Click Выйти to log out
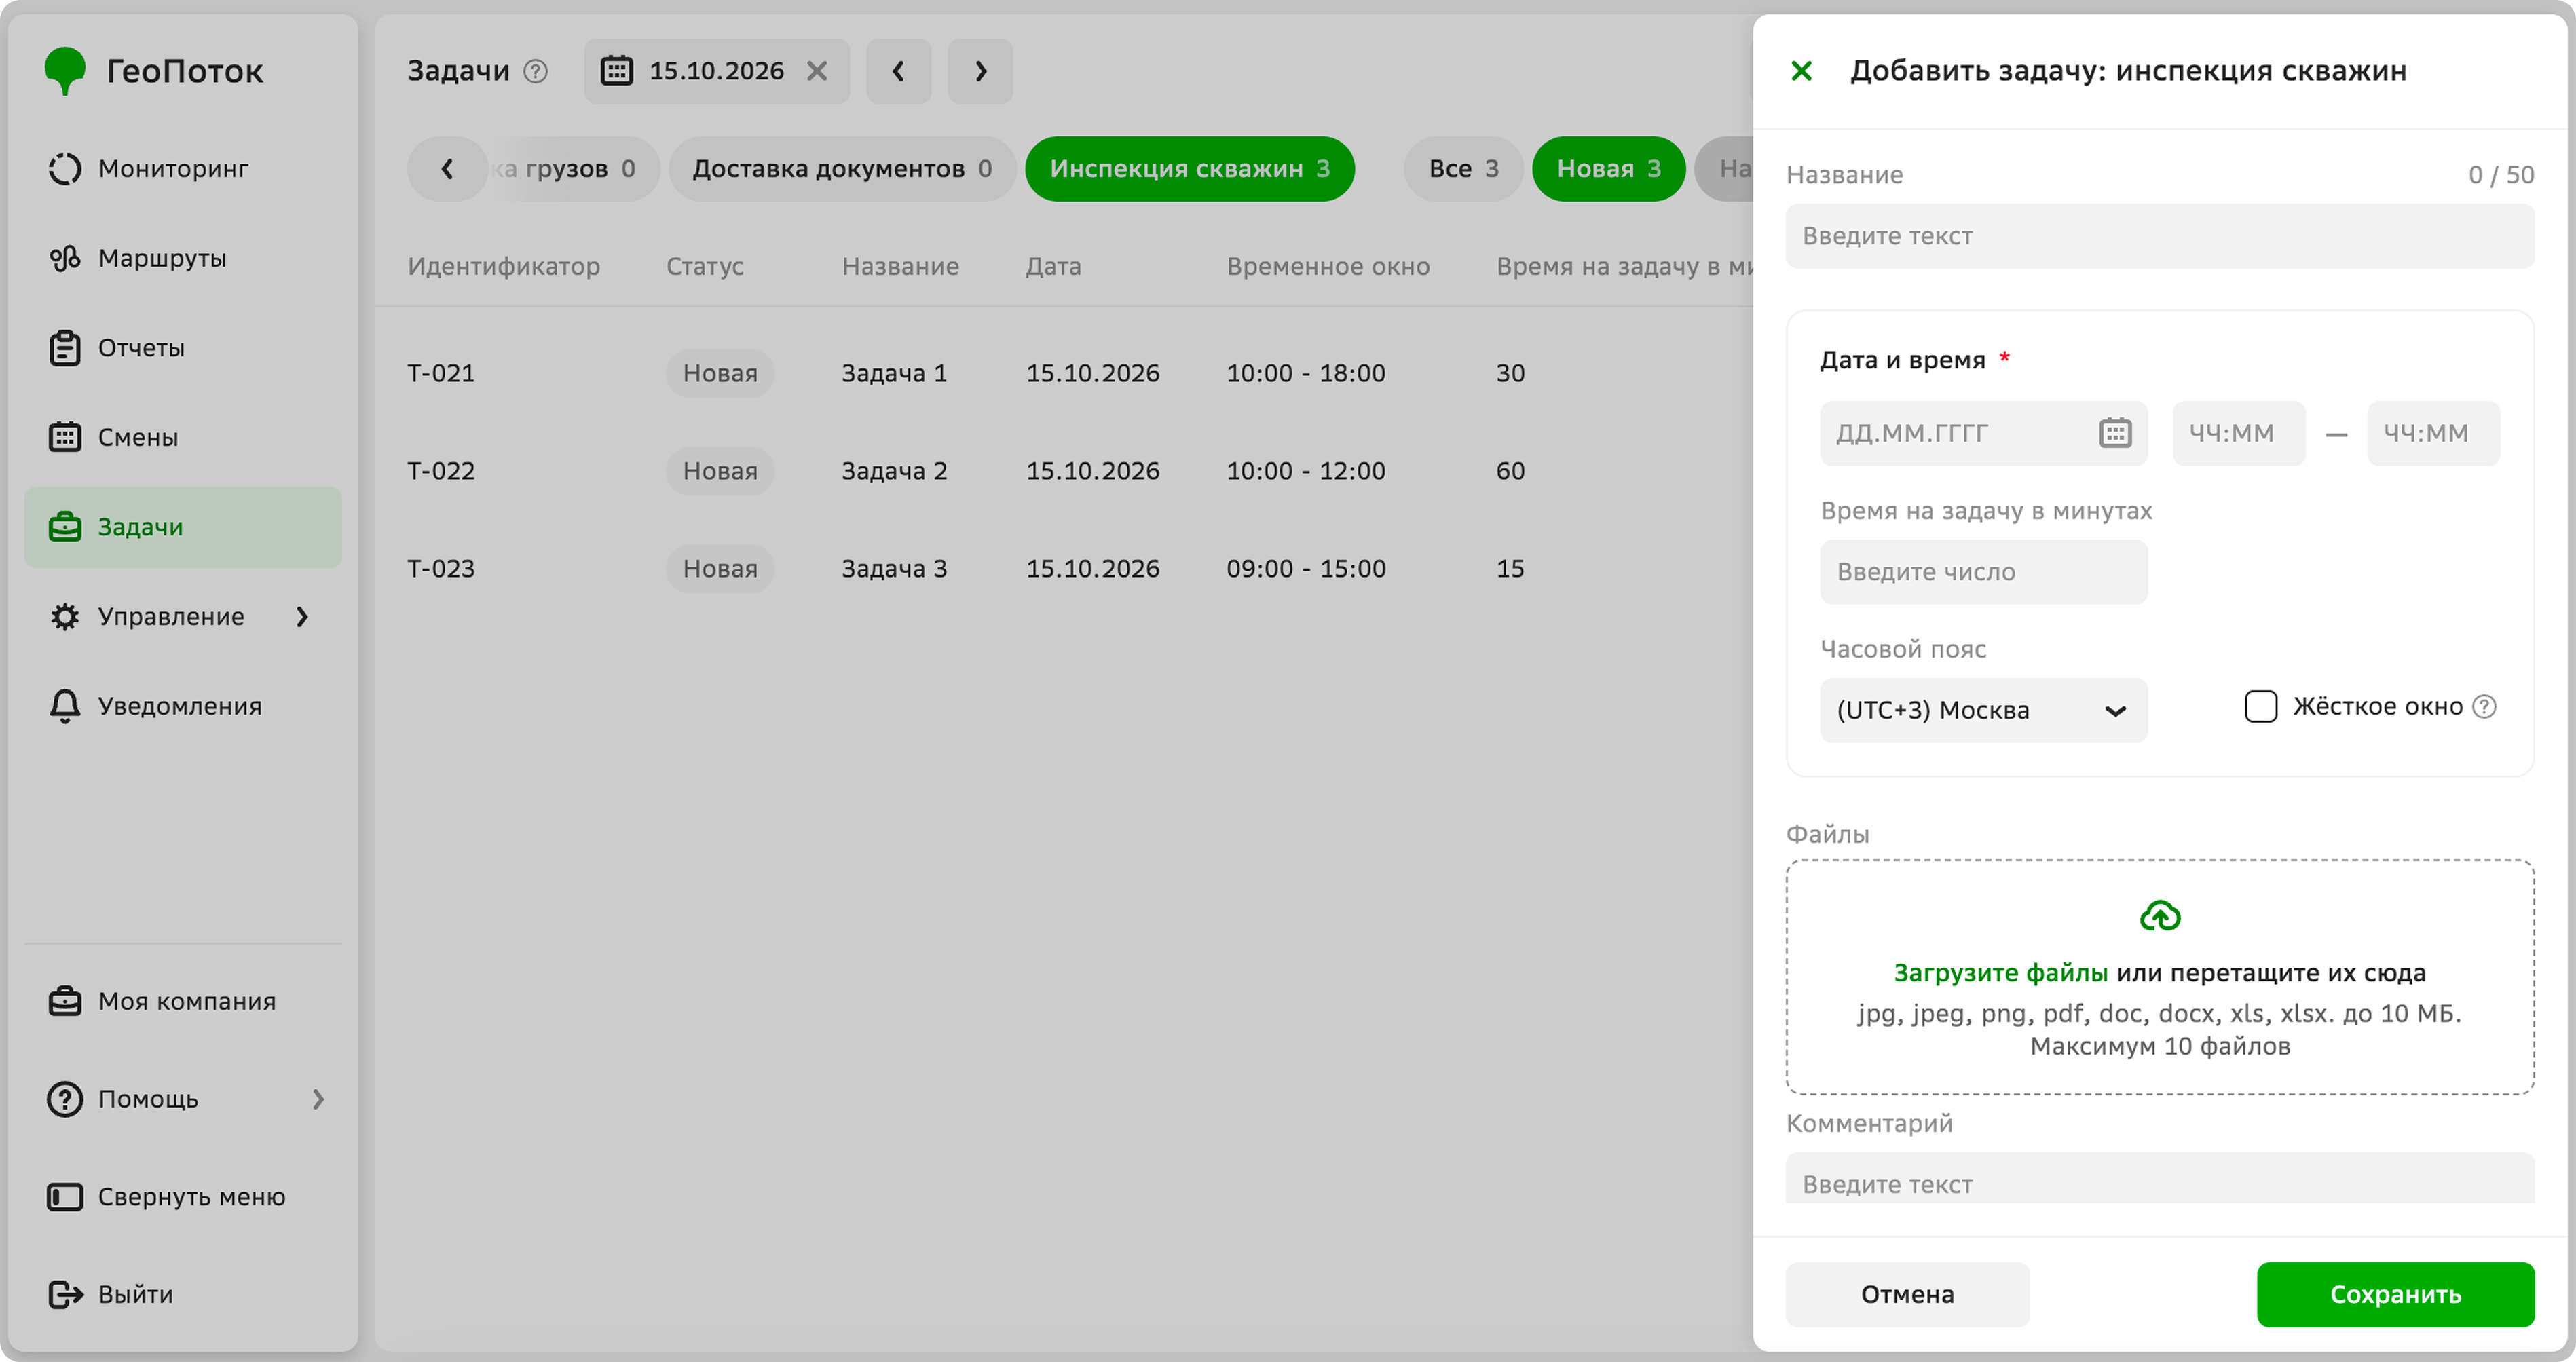The image size is (2576, 1362). [183, 1294]
